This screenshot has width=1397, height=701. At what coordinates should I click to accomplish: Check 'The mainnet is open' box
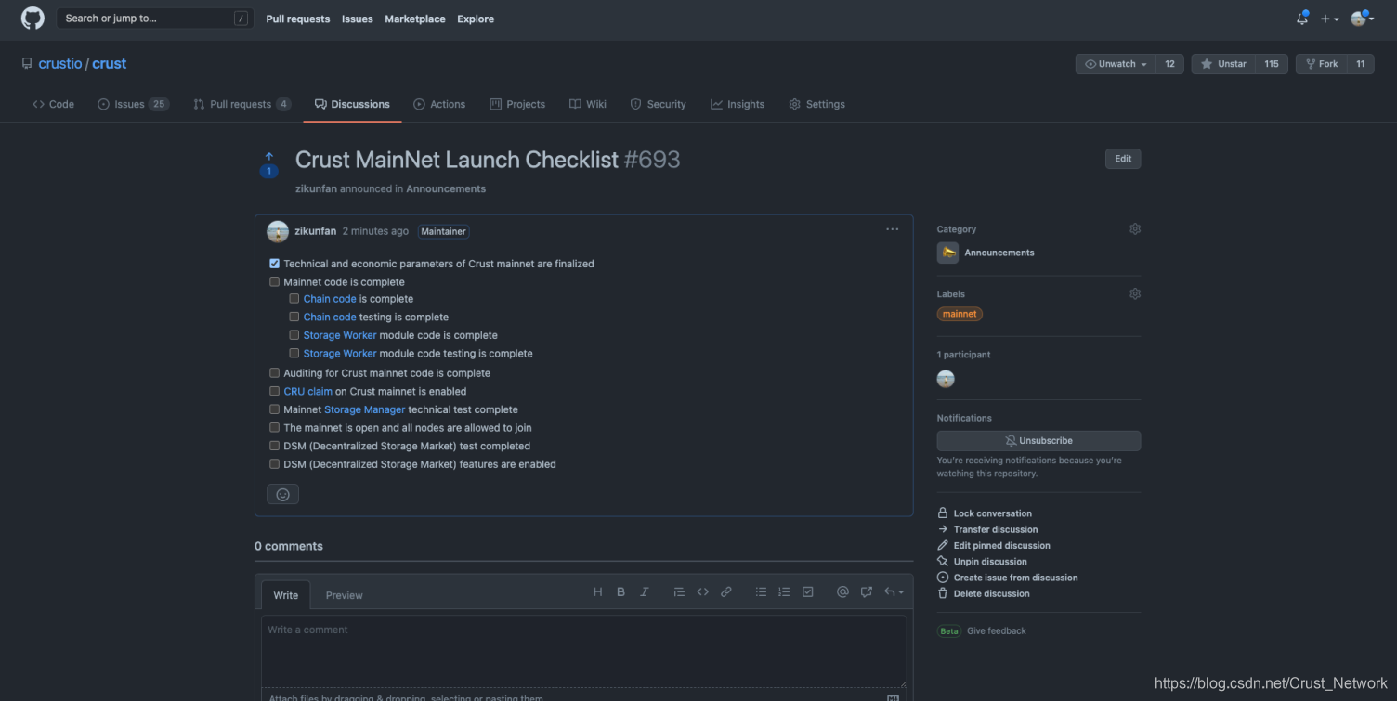pyautogui.click(x=274, y=428)
